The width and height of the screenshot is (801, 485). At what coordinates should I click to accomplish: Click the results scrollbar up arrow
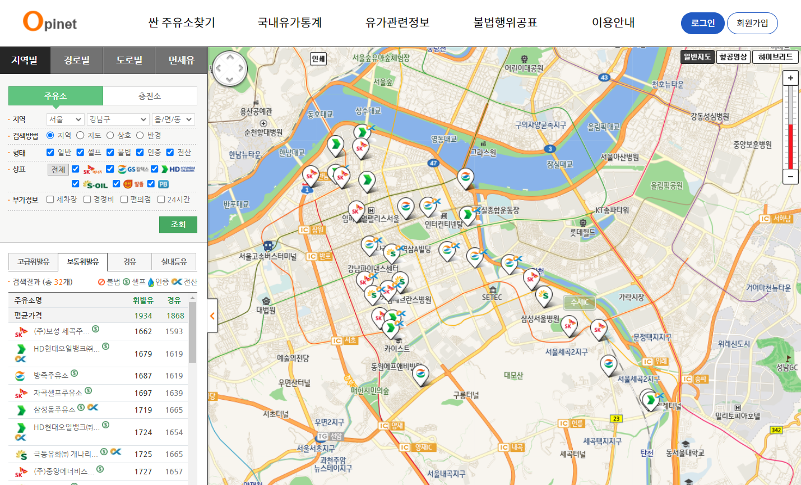pos(193,298)
